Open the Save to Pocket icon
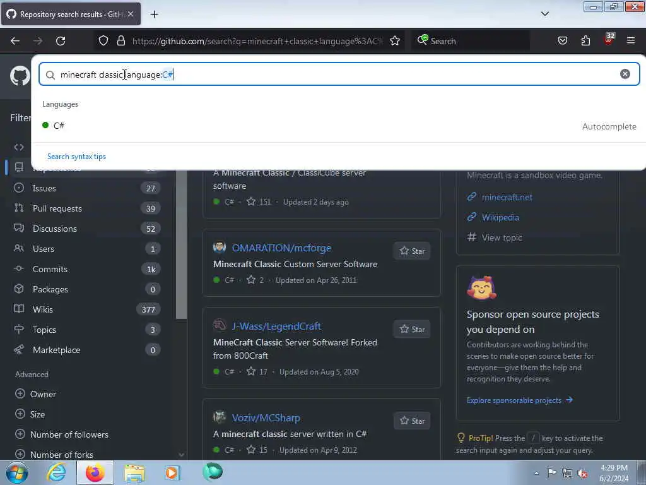This screenshot has height=485, width=646. tap(562, 41)
